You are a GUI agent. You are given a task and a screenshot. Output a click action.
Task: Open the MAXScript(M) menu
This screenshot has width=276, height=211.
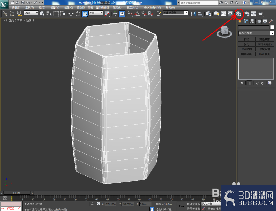pyautogui.click(x=152, y=7)
